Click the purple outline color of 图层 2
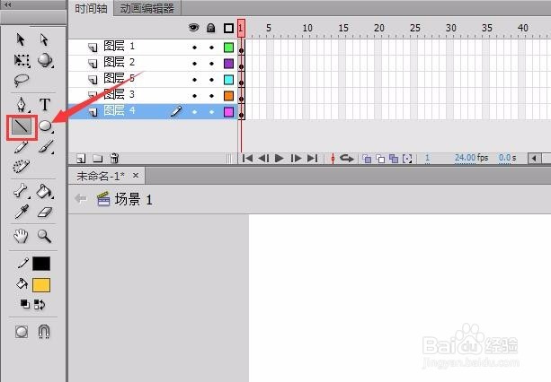Viewport: 551px width, 382px height. click(x=229, y=64)
